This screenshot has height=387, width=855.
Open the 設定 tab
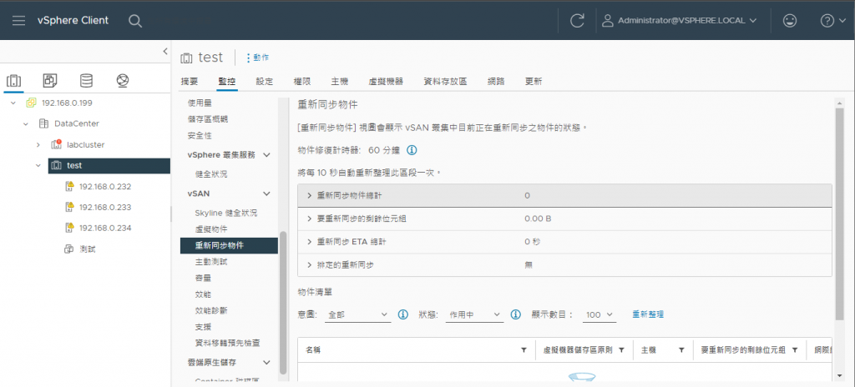[265, 82]
